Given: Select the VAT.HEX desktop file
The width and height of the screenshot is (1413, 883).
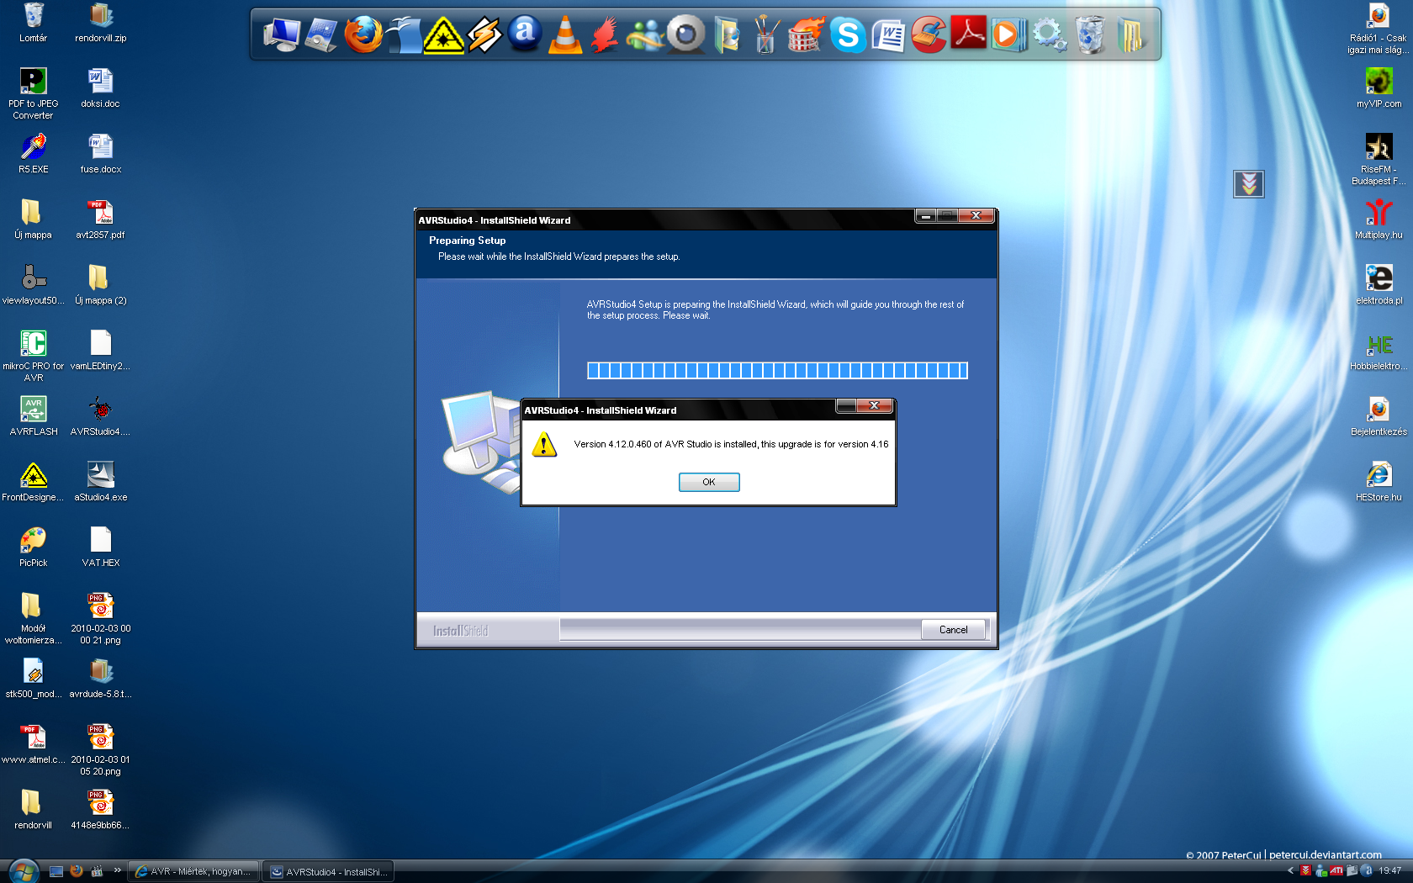Looking at the screenshot, I should 101,547.
